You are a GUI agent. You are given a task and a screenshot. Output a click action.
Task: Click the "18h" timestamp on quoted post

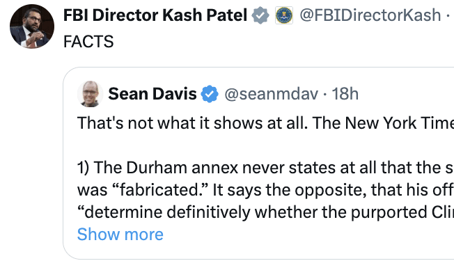(x=345, y=94)
